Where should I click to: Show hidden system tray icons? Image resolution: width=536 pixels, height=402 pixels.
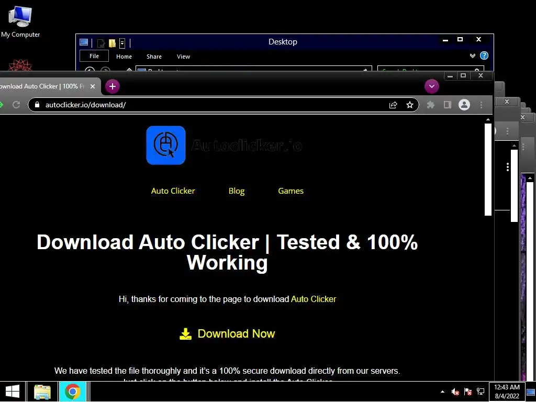tap(443, 392)
